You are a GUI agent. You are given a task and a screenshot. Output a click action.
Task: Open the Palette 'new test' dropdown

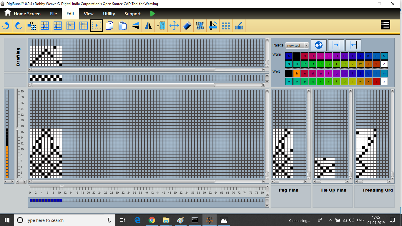(297, 45)
